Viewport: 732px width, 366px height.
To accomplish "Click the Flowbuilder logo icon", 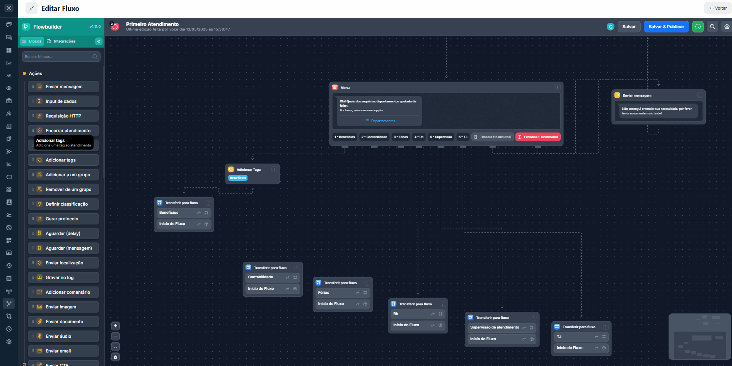I will click(x=26, y=27).
